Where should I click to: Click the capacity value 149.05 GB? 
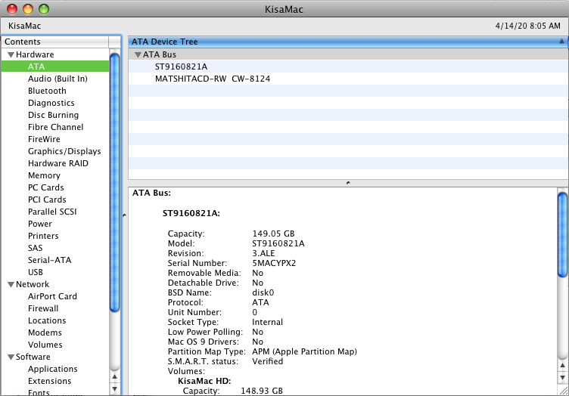click(273, 234)
